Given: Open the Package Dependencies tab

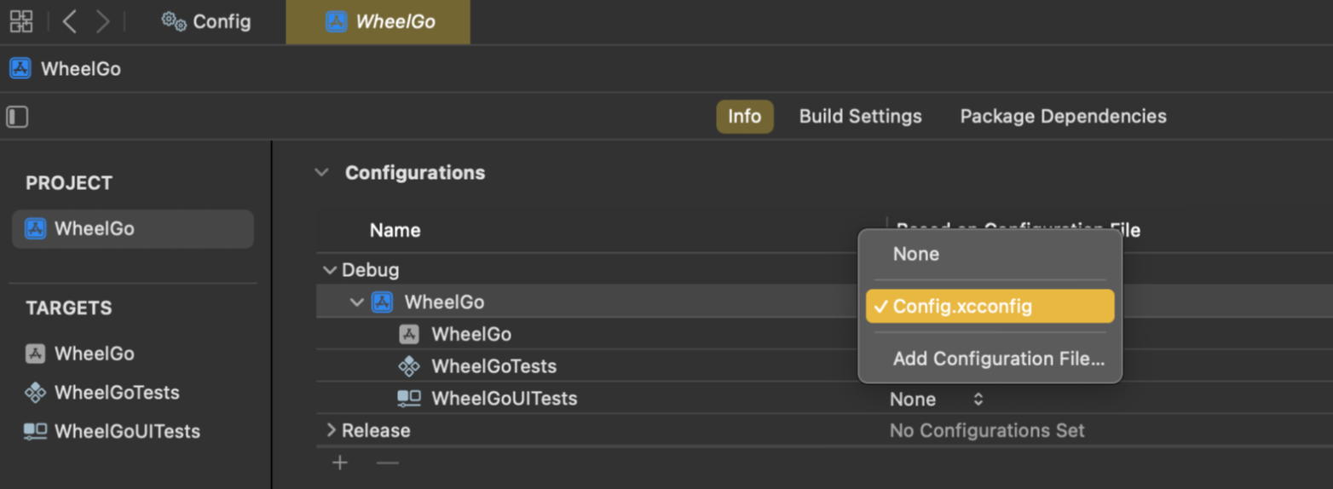Looking at the screenshot, I should click(1063, 117).
